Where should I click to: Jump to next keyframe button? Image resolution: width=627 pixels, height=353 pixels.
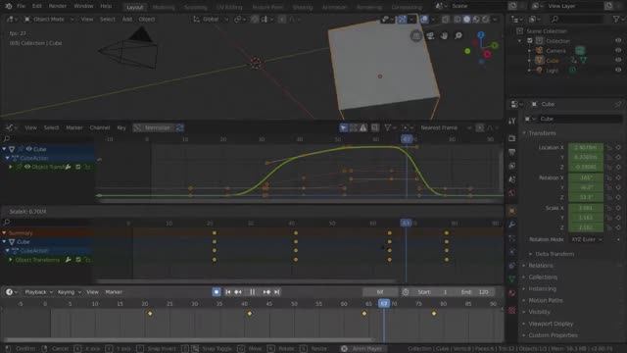[266, 292]
